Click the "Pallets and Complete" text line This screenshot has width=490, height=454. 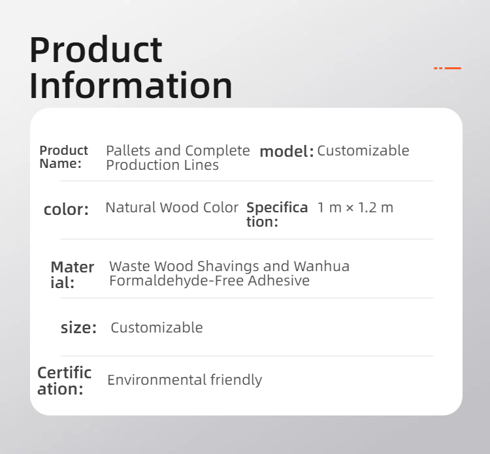[x=178, y=151]
